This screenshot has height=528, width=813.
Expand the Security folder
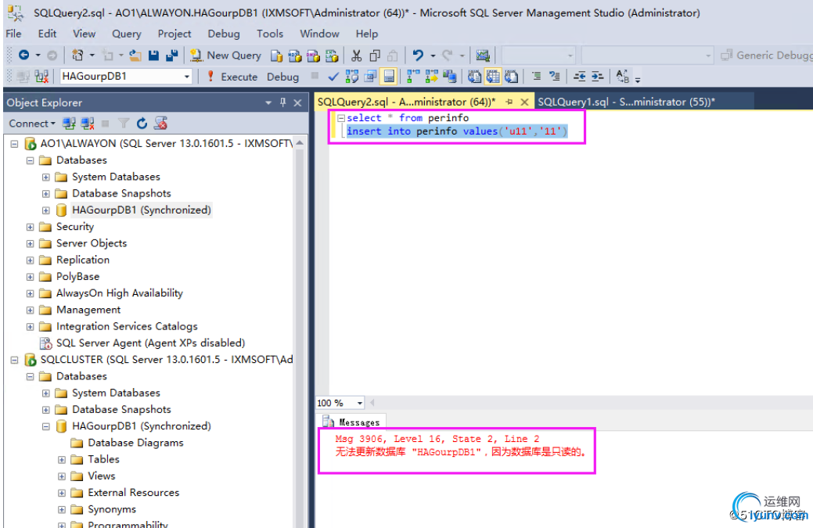pos(30,227)
